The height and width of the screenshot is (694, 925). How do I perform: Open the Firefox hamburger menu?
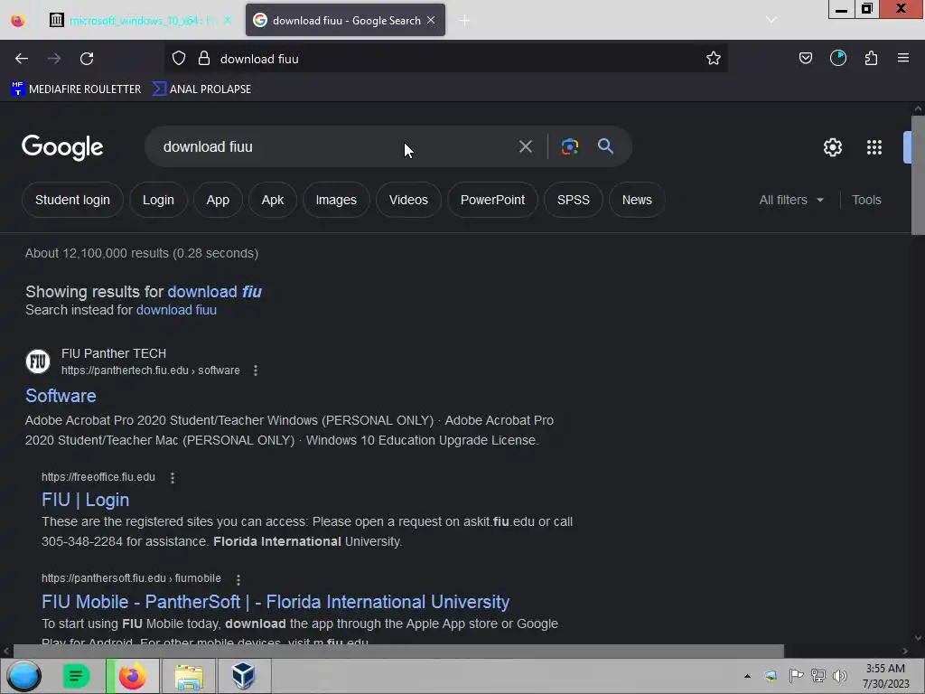click(903, 59)
